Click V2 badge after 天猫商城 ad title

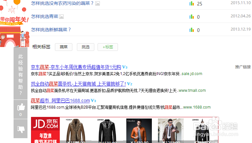(130, 84)
